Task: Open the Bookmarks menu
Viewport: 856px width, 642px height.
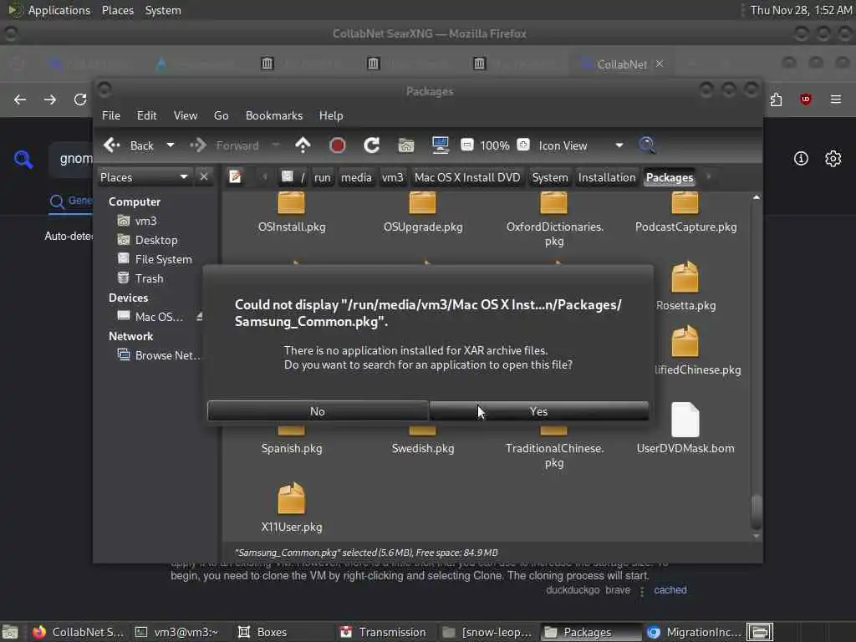Action: pos(274,115)
